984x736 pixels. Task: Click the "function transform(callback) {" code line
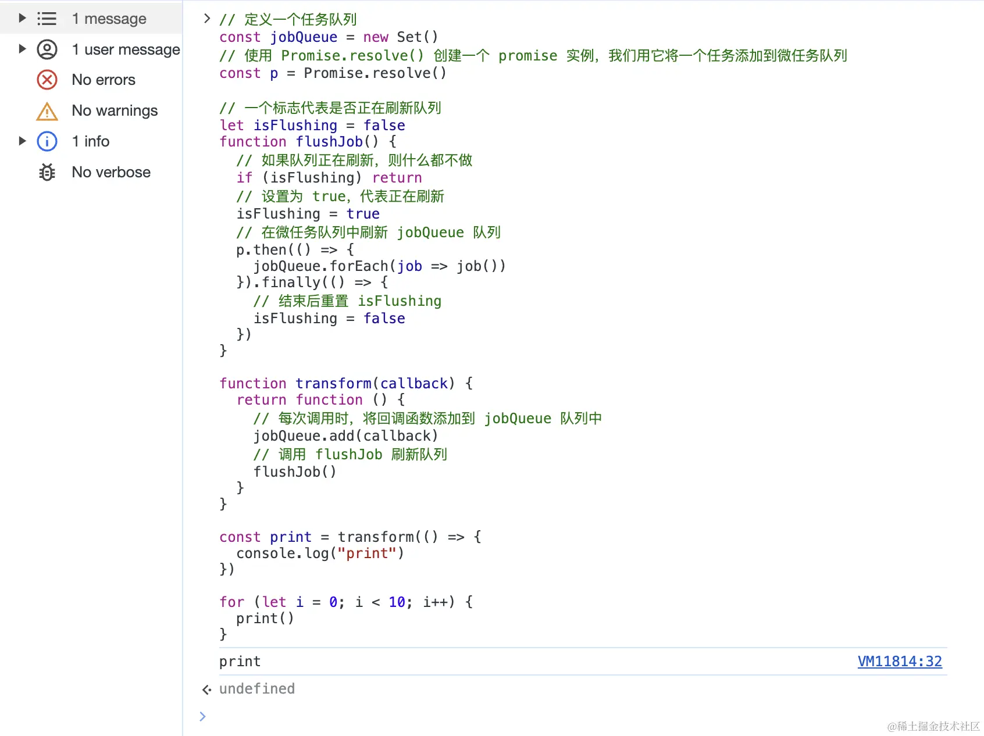pyautogui.click(x=346, y=384)
